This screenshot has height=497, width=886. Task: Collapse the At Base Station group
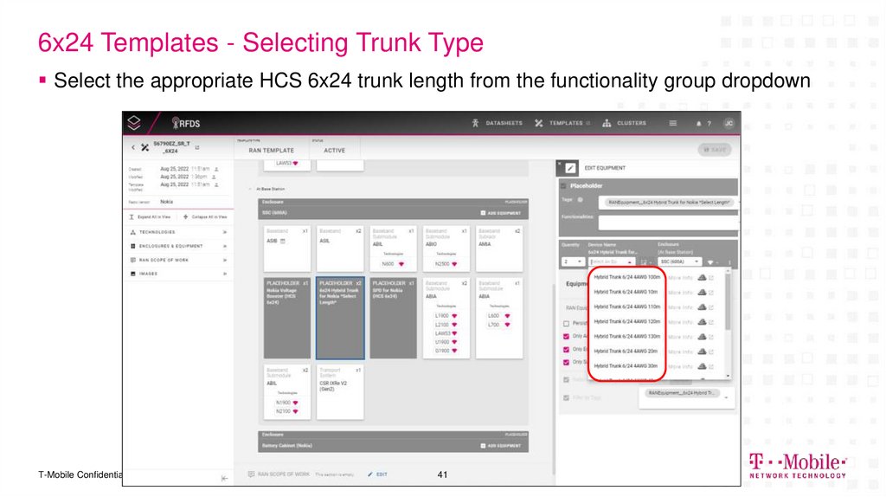coord(250,189)
